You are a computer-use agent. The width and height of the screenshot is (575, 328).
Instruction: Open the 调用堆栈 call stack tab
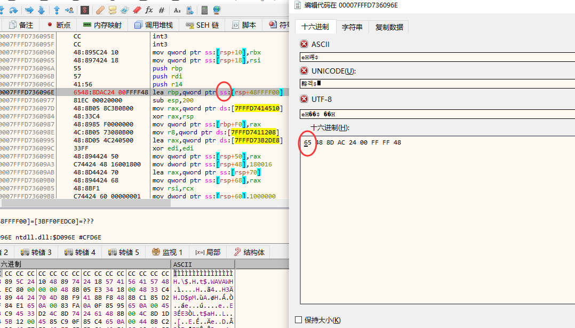(154, 25)
